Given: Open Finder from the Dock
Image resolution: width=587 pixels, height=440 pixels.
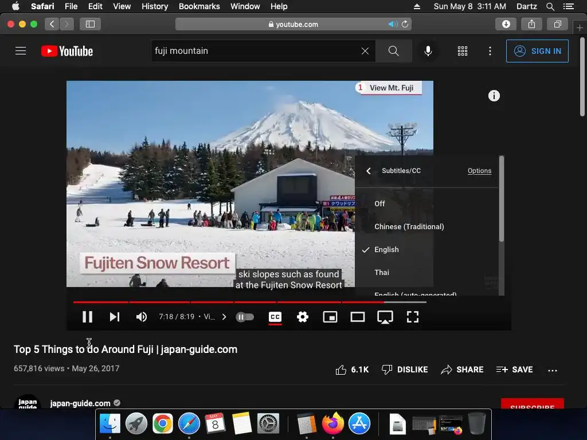Looking at the screenshot, I should coord(109,423).
